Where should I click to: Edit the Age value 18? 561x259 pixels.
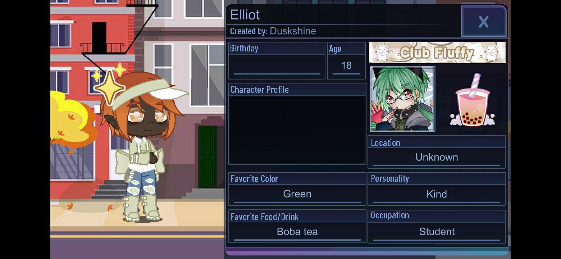tap(346, 66)
